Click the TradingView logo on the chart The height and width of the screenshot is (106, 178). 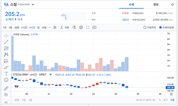16,86
